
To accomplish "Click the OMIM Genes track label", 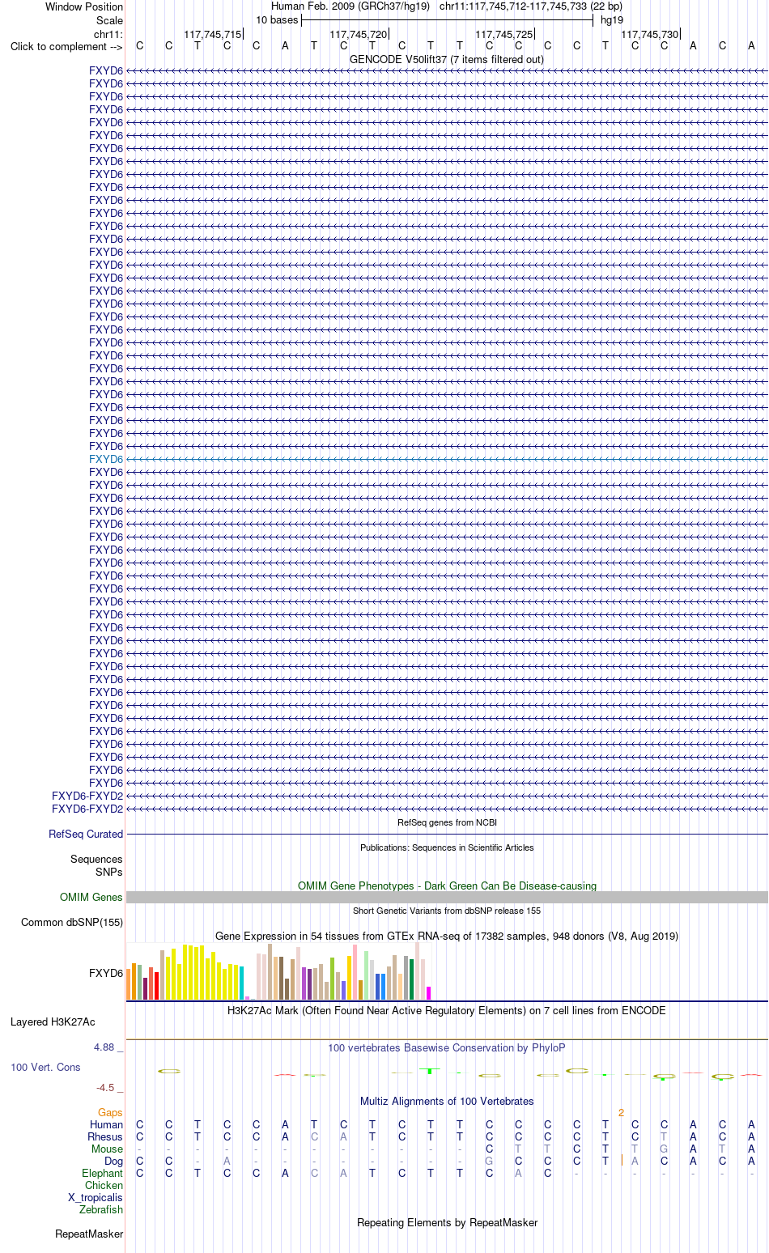I will 91,897.
